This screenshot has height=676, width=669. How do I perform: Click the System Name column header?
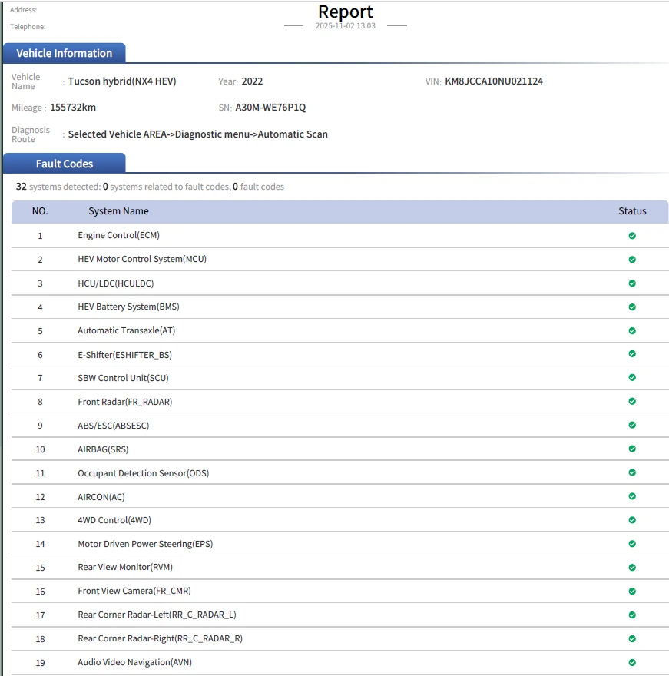pyautogui.click(x=118, y=211)
